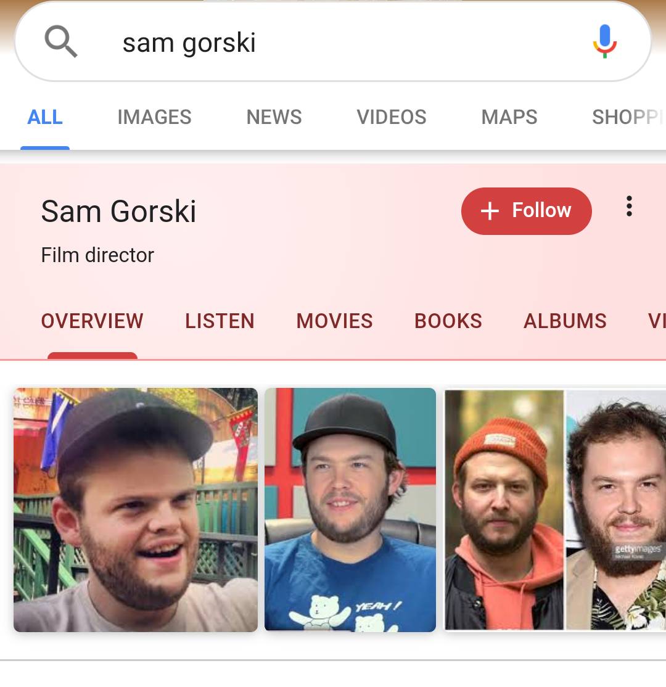This screenshot has height=687, width=666.
Task: Open photo of man in blue shirt
Action: click(350, 510)
